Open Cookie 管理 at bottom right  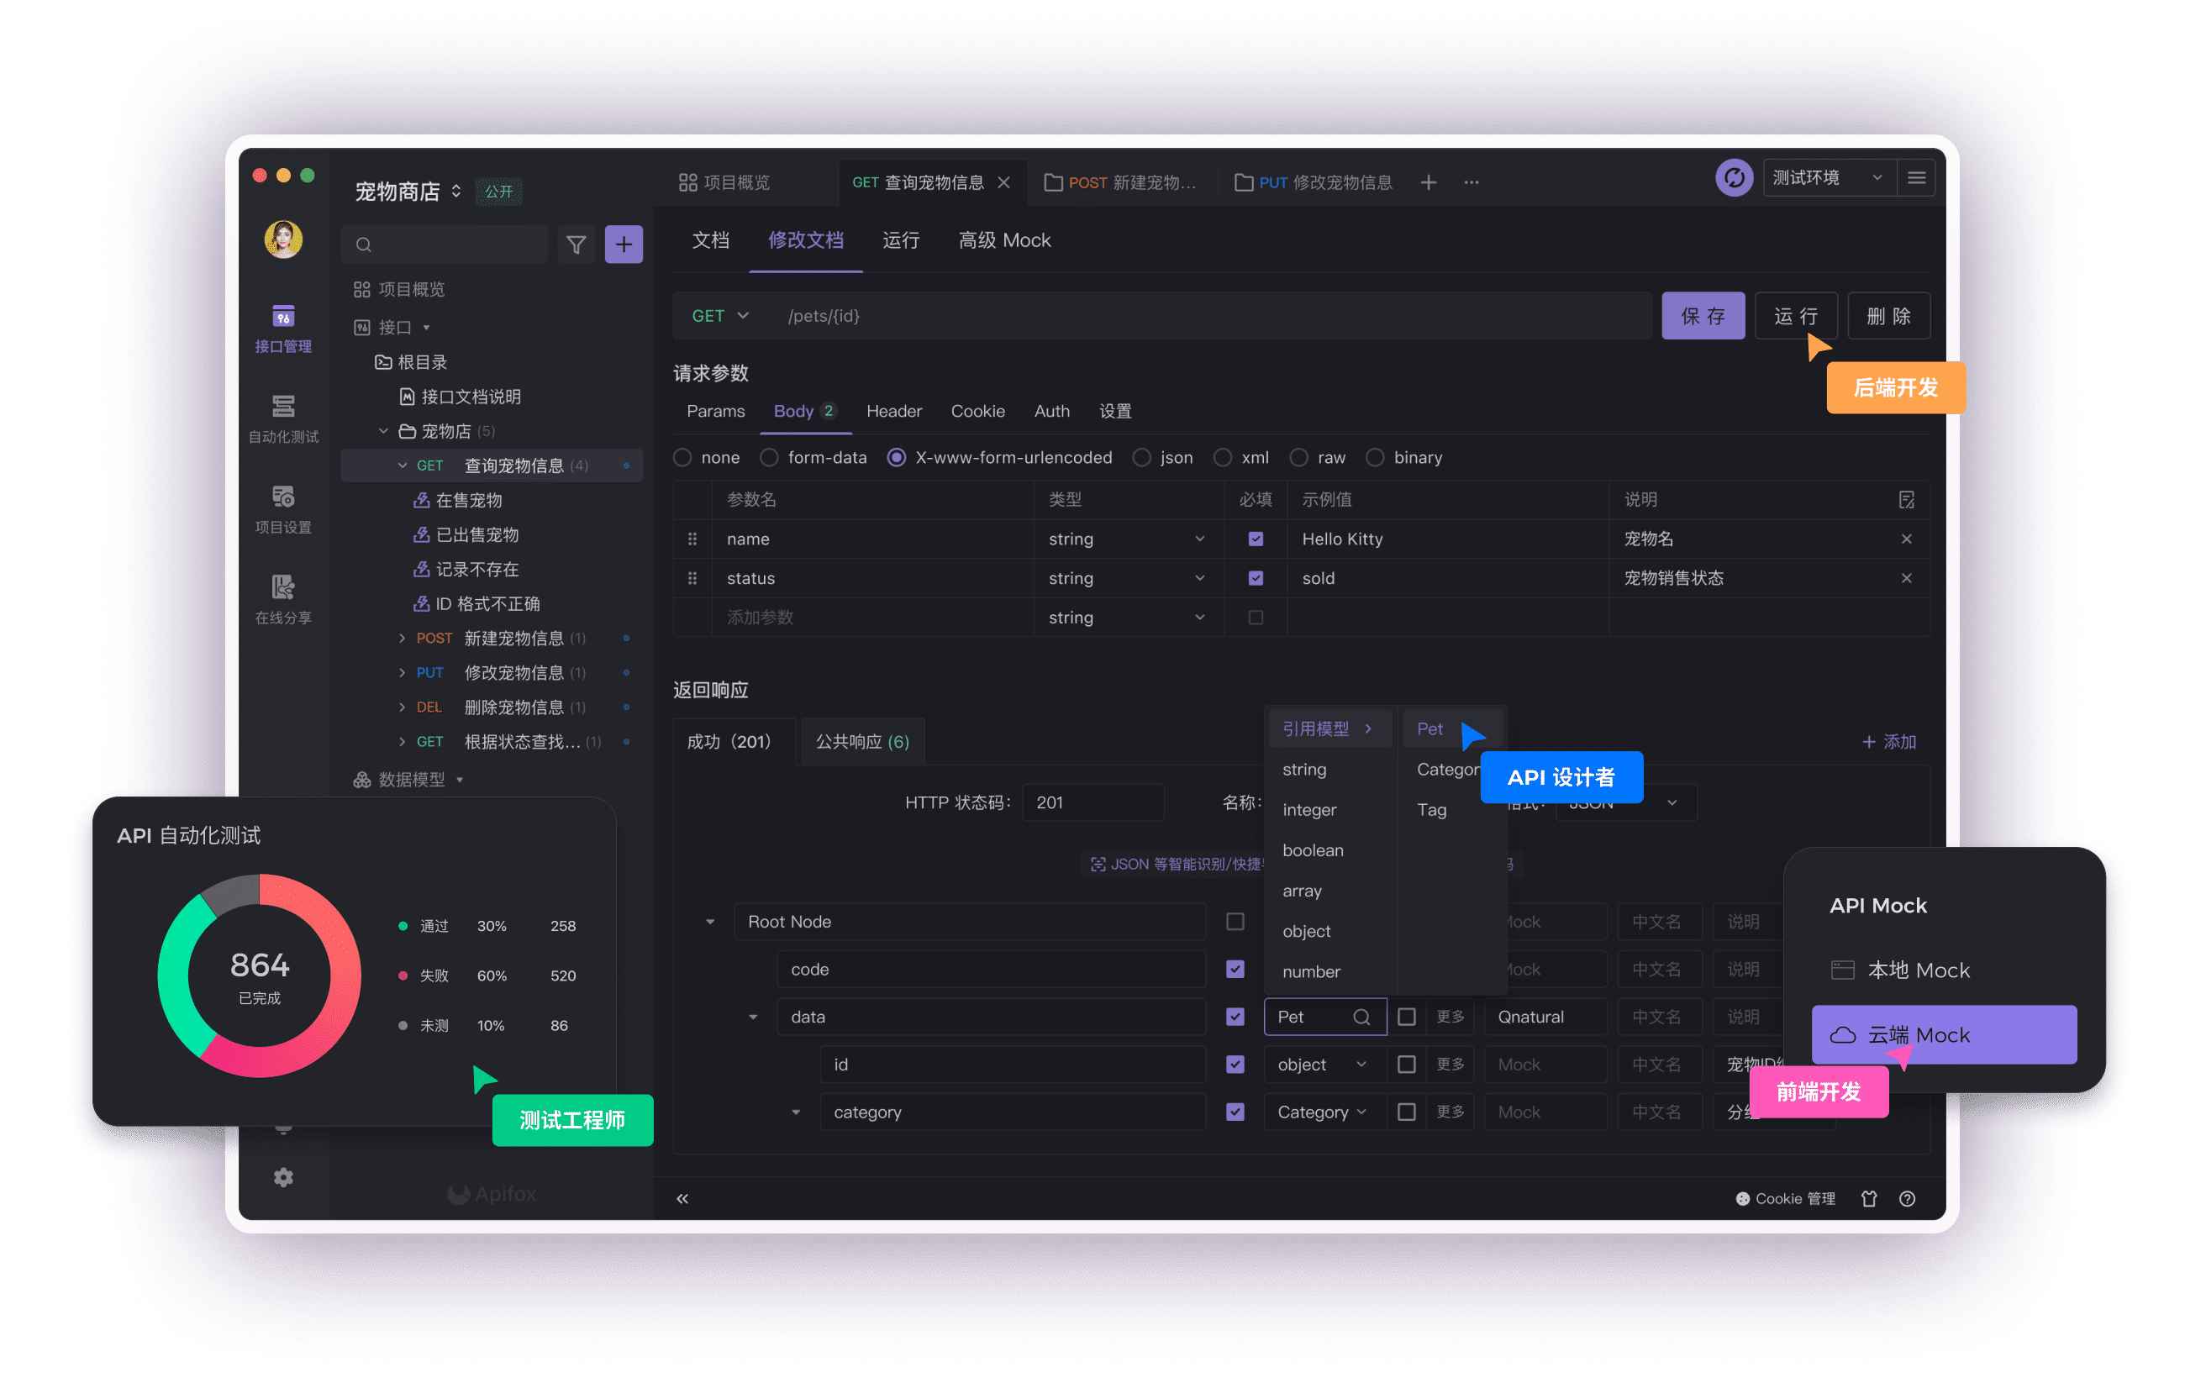[1787, 1198]
